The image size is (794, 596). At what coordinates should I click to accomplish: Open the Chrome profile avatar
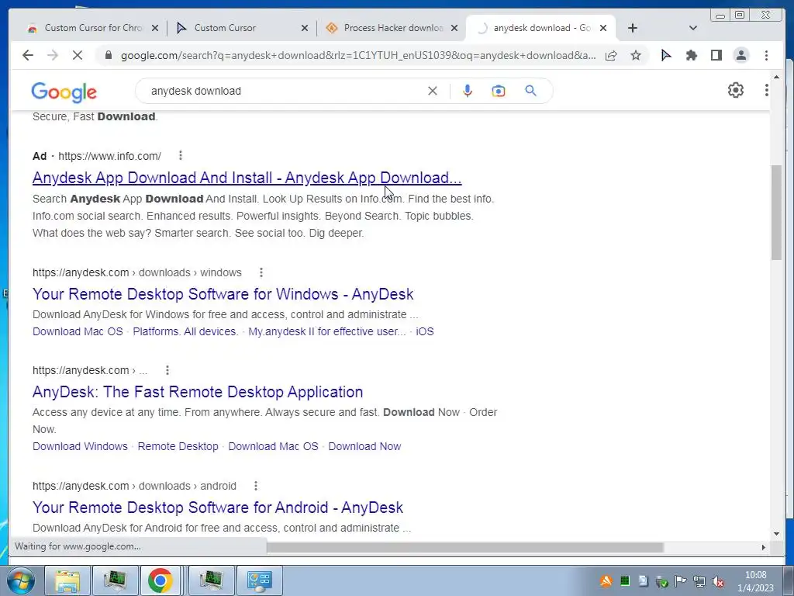pos(740,55)
